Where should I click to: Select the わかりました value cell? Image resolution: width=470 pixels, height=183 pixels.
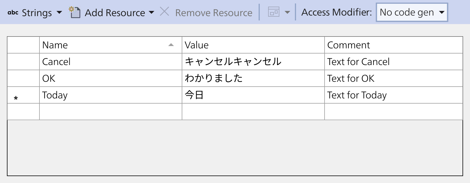click(253, 78)
